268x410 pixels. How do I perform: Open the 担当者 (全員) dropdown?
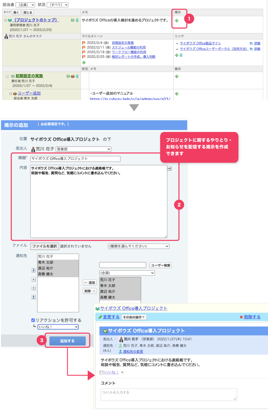pyautogui.click(x=25, y=5)
